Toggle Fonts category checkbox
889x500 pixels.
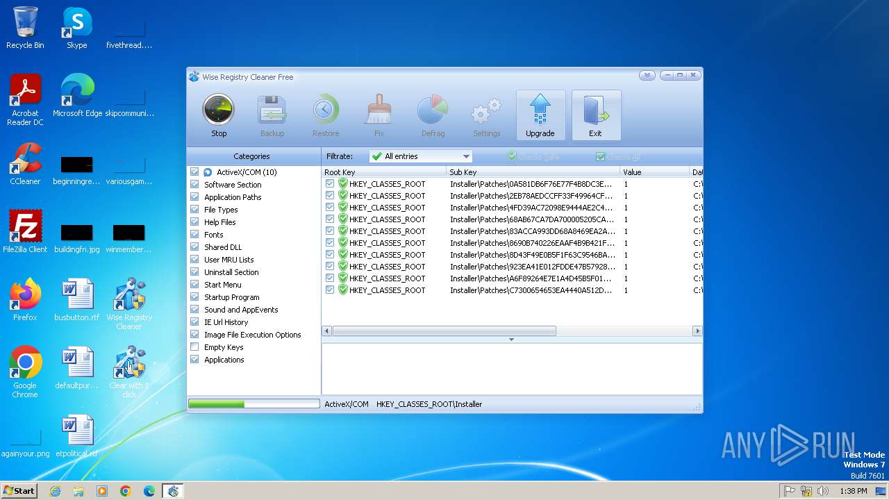click(194, 235)
